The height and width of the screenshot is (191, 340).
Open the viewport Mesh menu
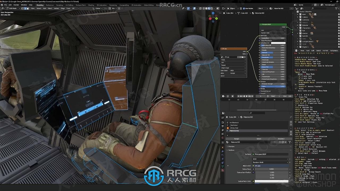50,8
